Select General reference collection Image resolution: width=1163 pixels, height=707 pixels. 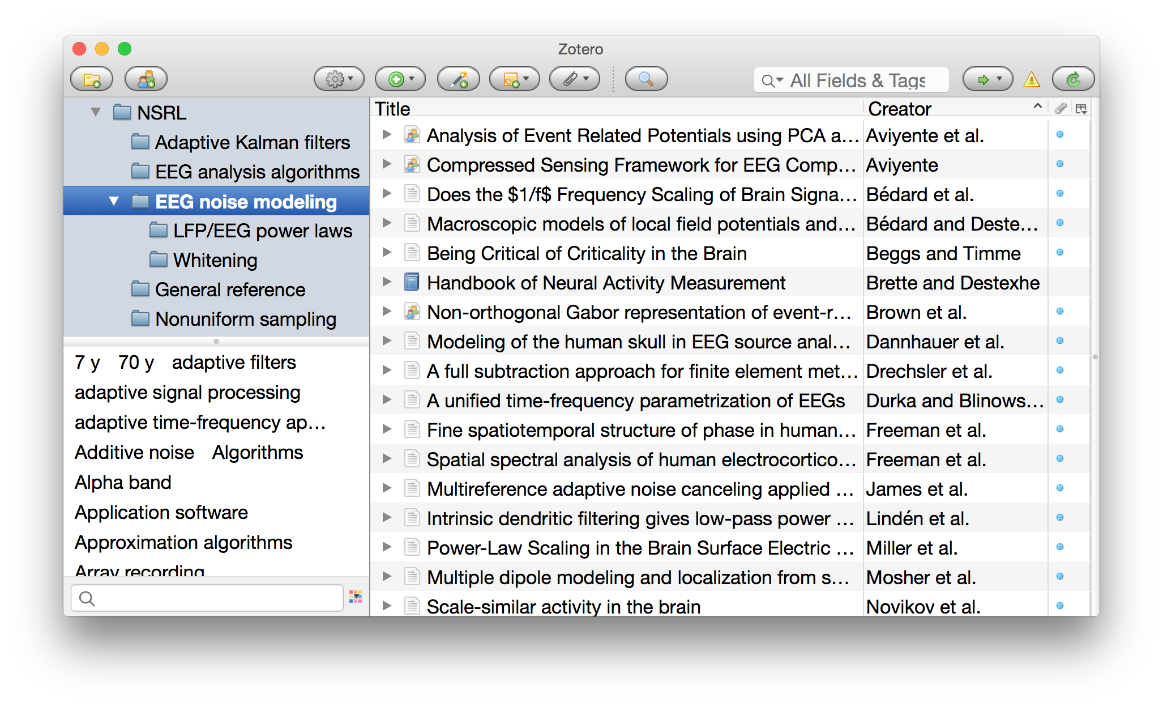click(x=218, y=289)
